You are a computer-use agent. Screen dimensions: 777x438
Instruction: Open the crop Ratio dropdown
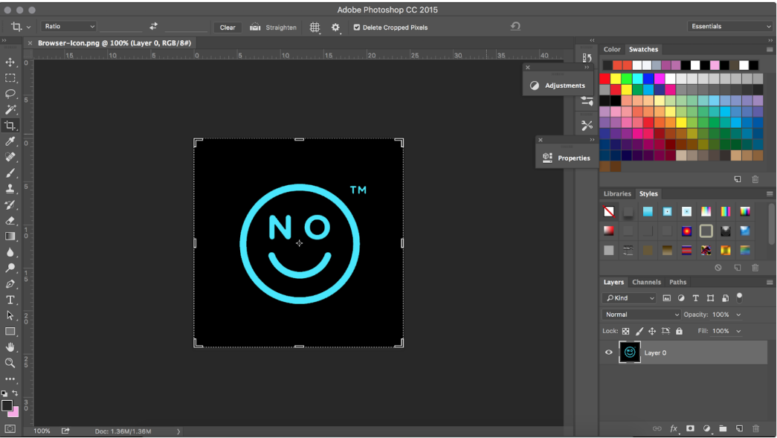coord(68,26)
